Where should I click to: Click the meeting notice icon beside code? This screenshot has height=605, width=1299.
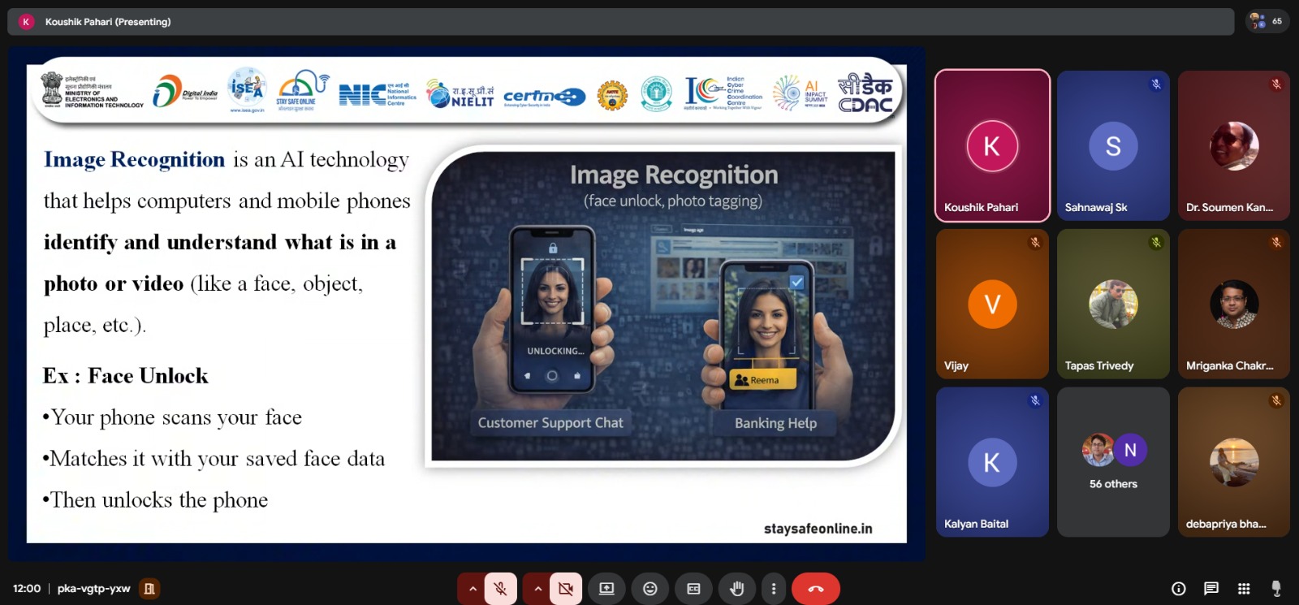pos(149,589)
